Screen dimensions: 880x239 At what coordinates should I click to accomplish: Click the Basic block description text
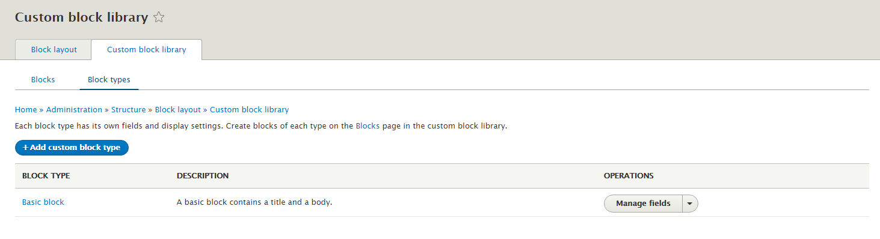tap(254, 202)
